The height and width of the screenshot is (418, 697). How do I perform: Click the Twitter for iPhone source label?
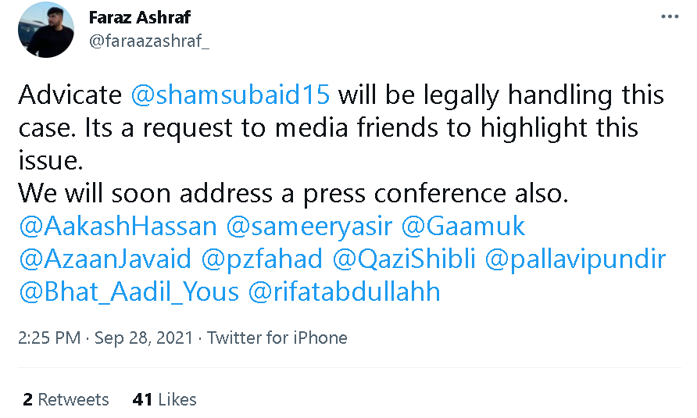click(277, 338)
